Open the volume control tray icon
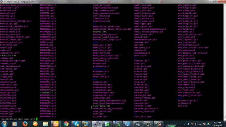 pos(196,124)
